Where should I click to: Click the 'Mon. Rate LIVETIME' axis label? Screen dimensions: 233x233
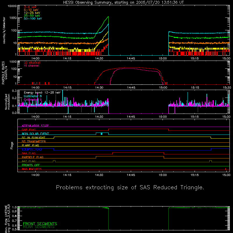point(6,219)
